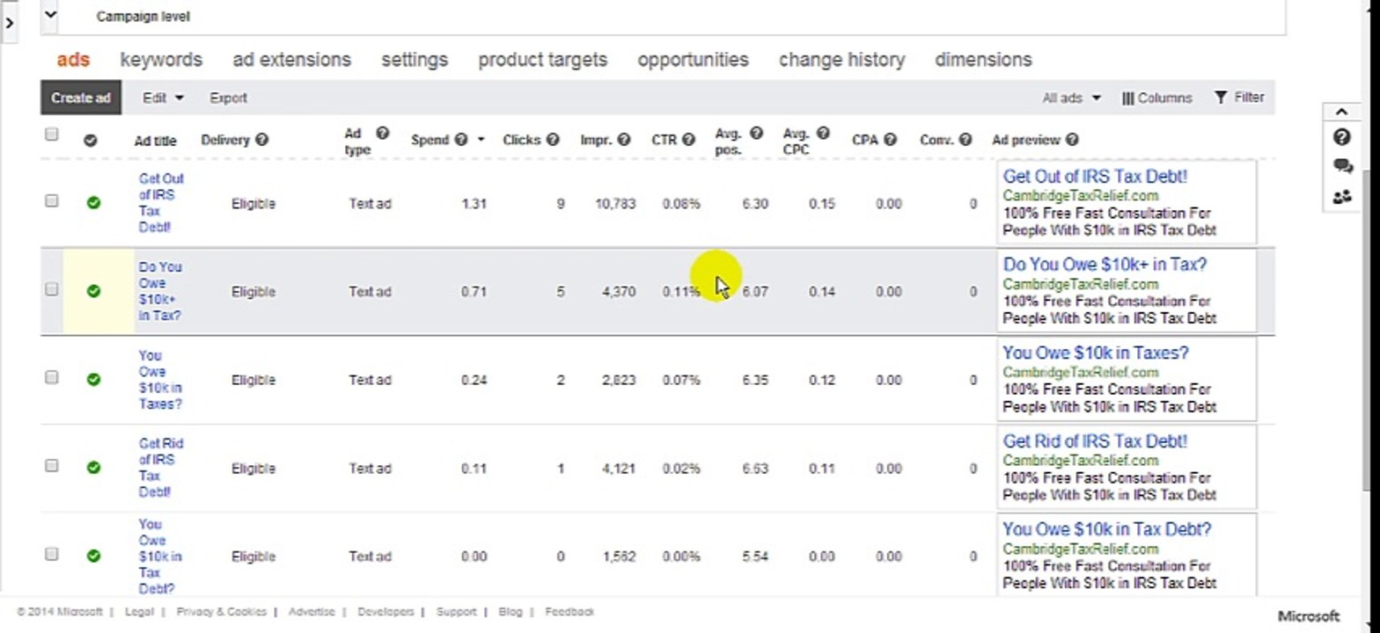This screenshot has height=633, width=1380.
Task: Open 'Get Rid of IRS Tax Debt!' ad title link
Action: click(160, 468)
